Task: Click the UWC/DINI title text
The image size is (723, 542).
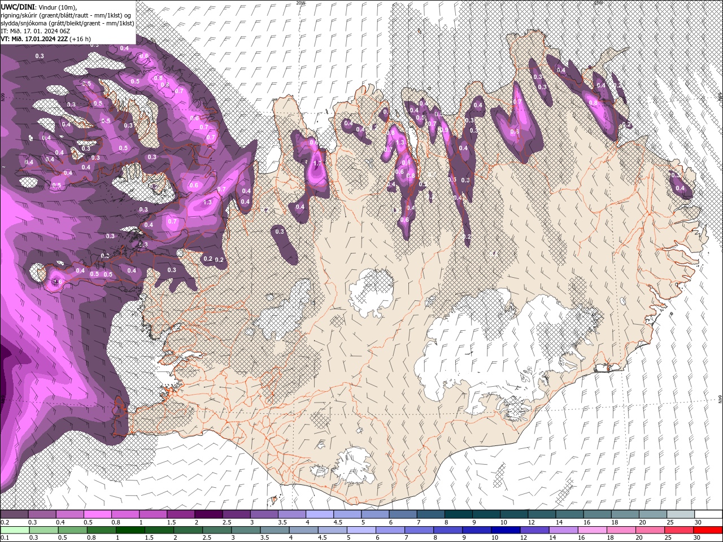Action: tap(18, 6)
